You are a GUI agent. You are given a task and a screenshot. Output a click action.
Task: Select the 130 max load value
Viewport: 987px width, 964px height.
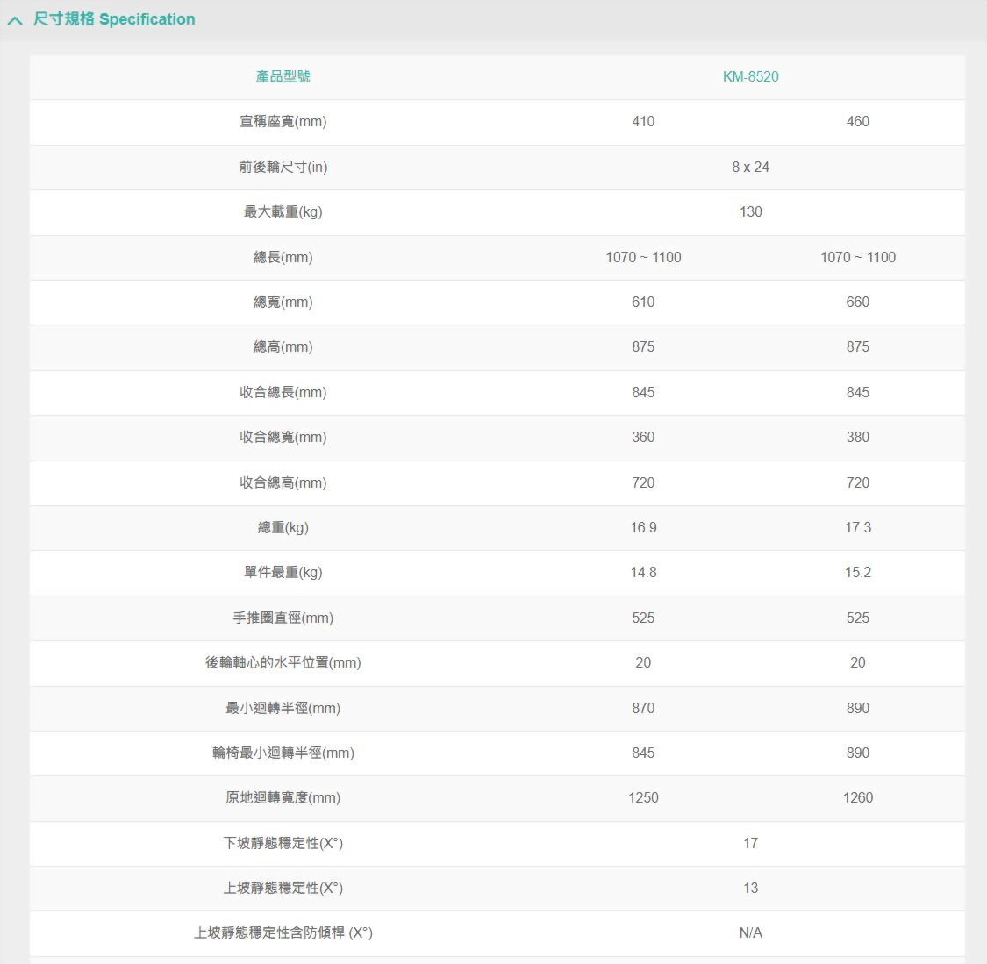(x=750, y=211)
